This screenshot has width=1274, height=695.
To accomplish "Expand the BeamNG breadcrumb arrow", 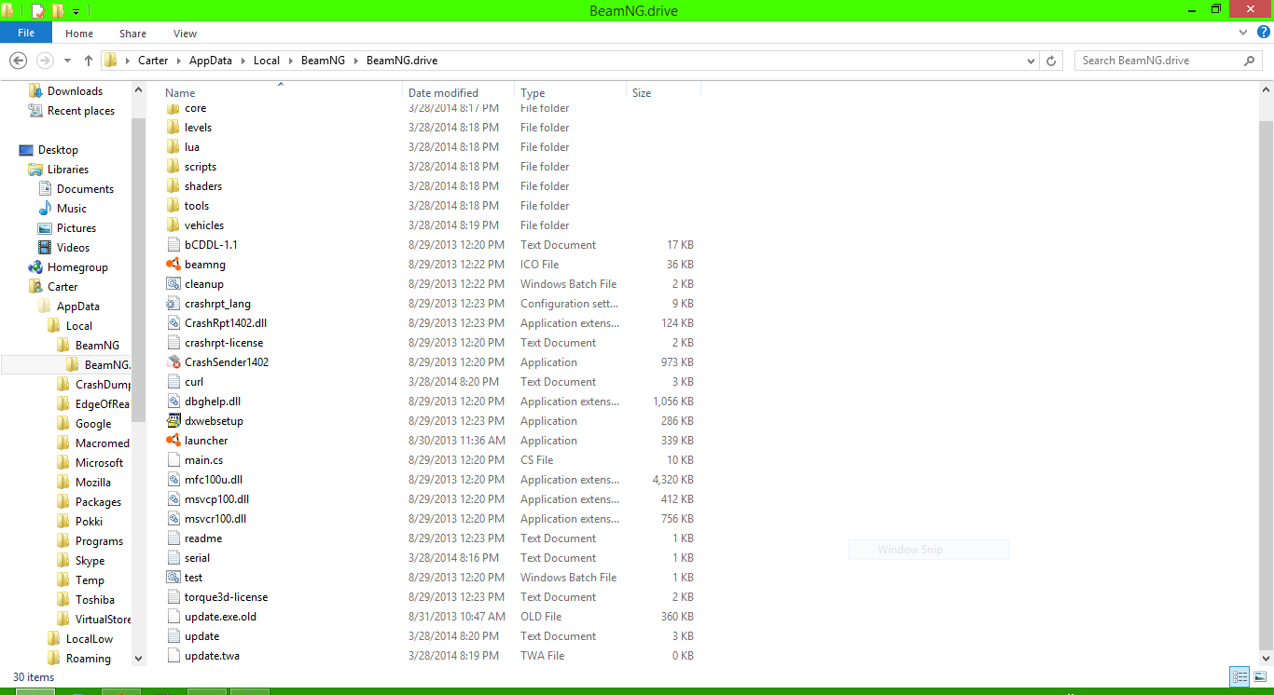I will coord(355,61).
